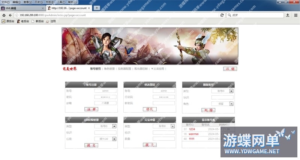Expand 类型 dropdown in 删除账号 panel
The image size is (300, 160).
click(x=231, y=91)
